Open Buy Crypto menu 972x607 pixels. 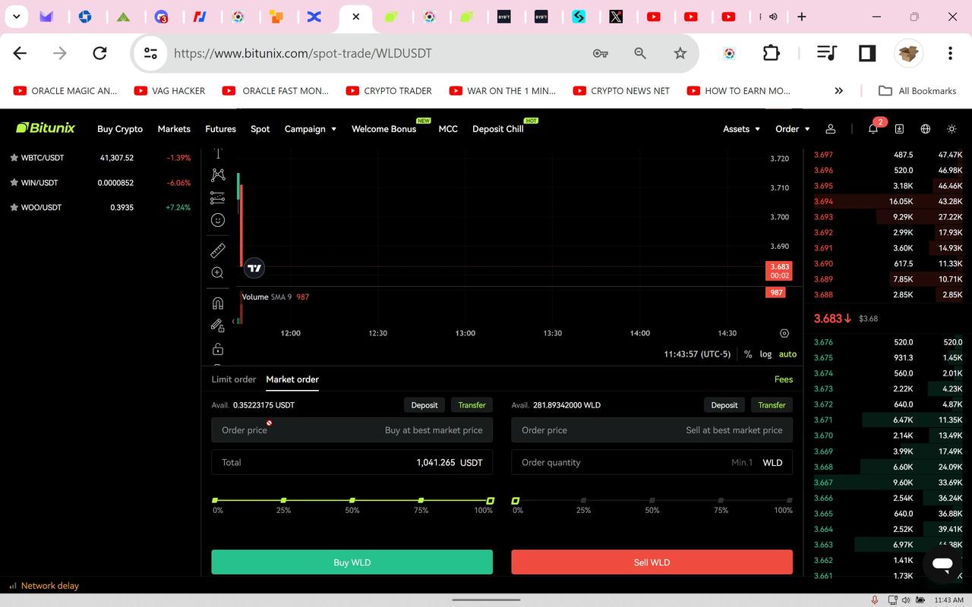(x=120, y=129)
